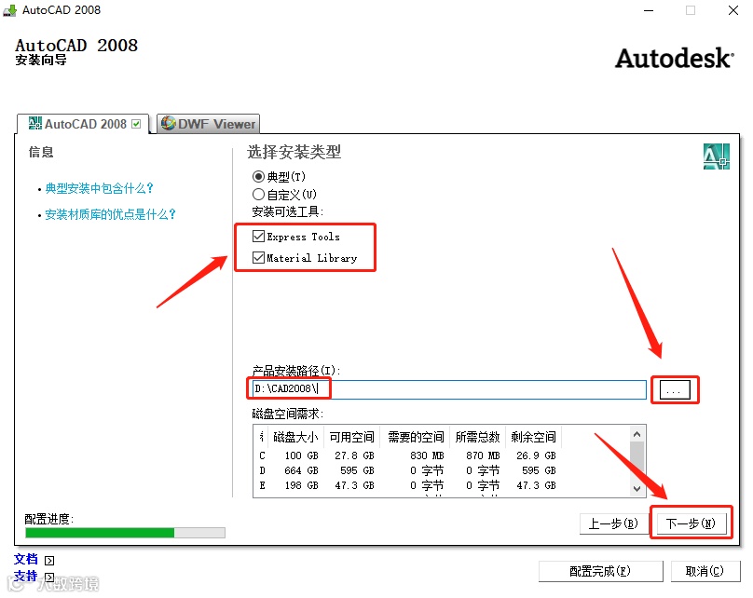Toggle the AutoCAD 2008 tab checkmark
Image resolution: width=753 pixels, height=598 pixels.
coord(136,124)
